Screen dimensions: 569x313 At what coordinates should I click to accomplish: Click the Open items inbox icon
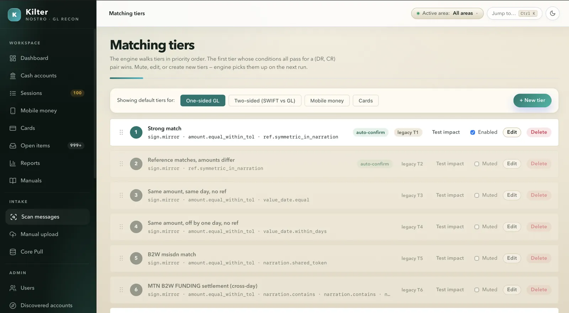pyautogui.click(x=13, y=146)
